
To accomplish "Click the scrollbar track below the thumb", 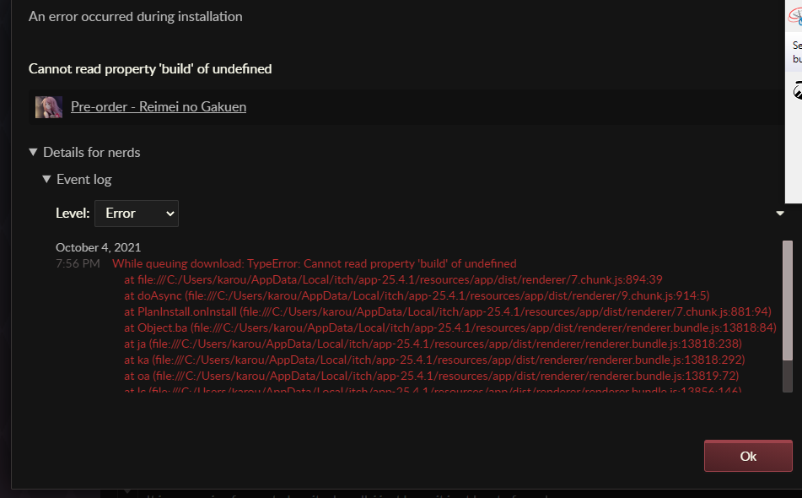I will click(x=788, y=376).
